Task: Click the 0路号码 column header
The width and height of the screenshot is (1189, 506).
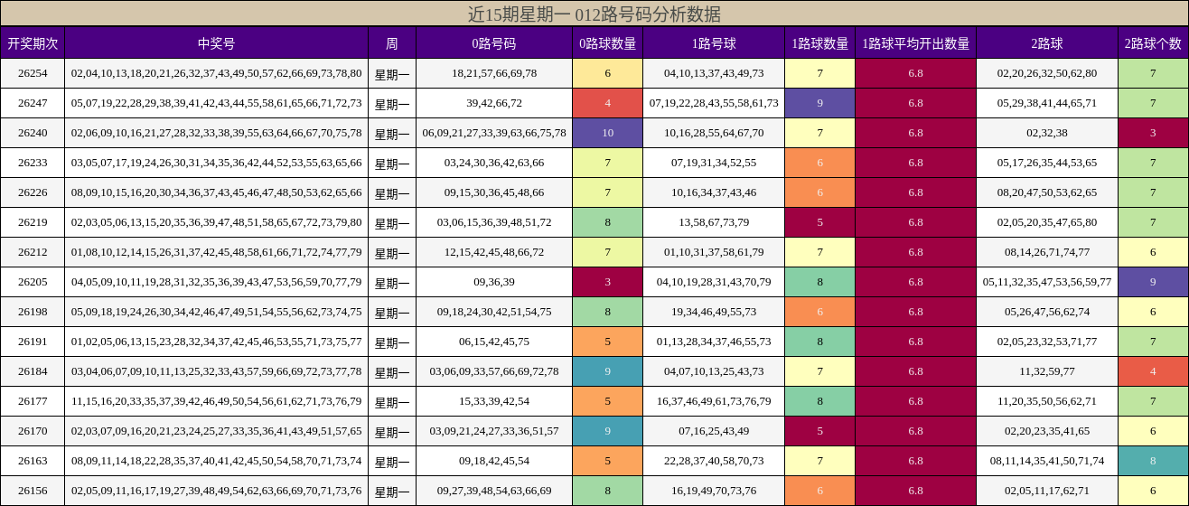Action: (x=494, y=43)
